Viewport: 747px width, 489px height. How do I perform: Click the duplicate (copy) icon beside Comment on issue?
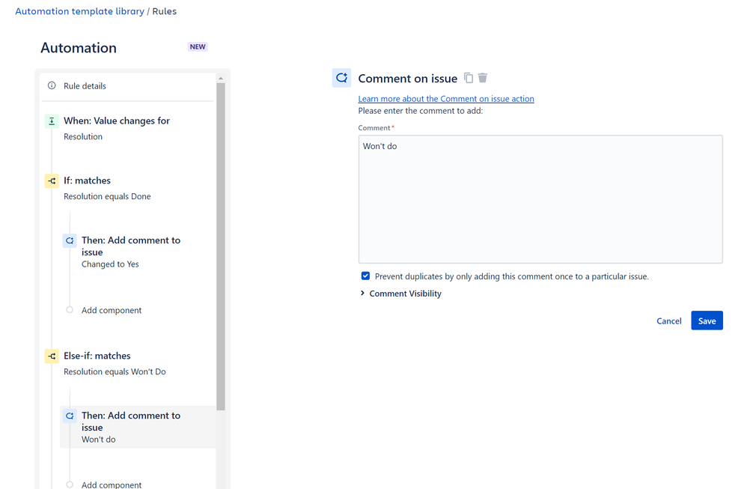click(x=469, y=78)
